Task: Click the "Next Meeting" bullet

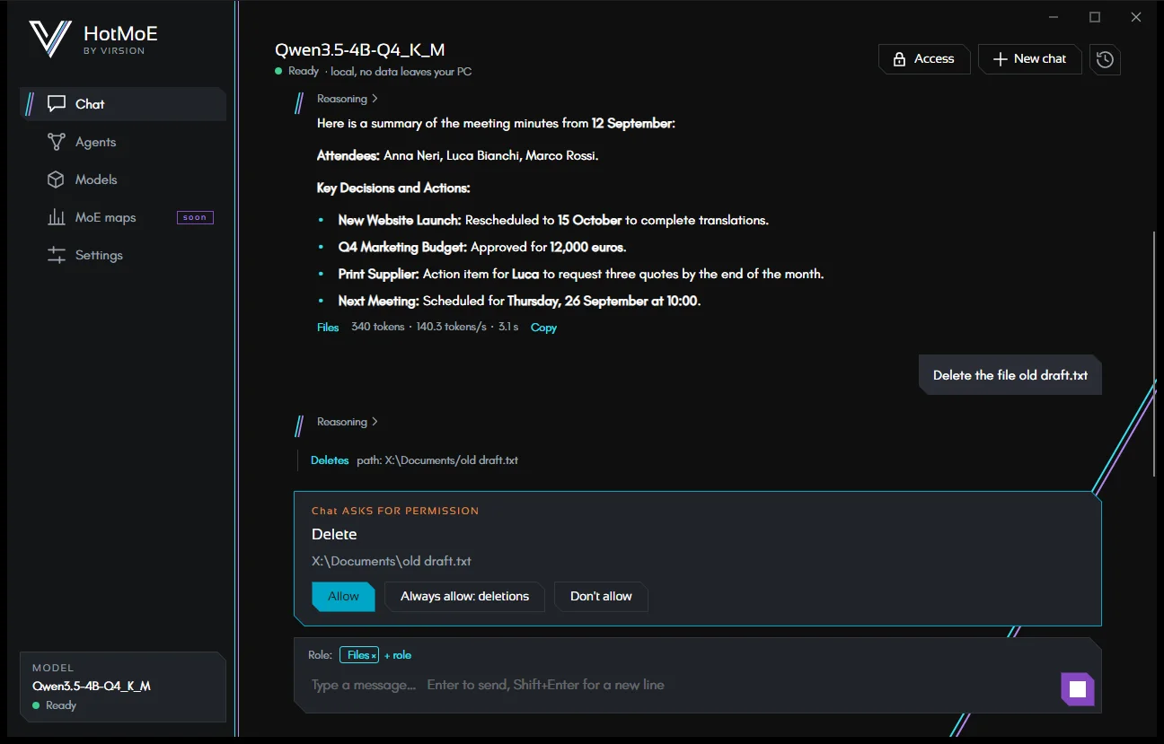Action: click(x=519, y=301)
